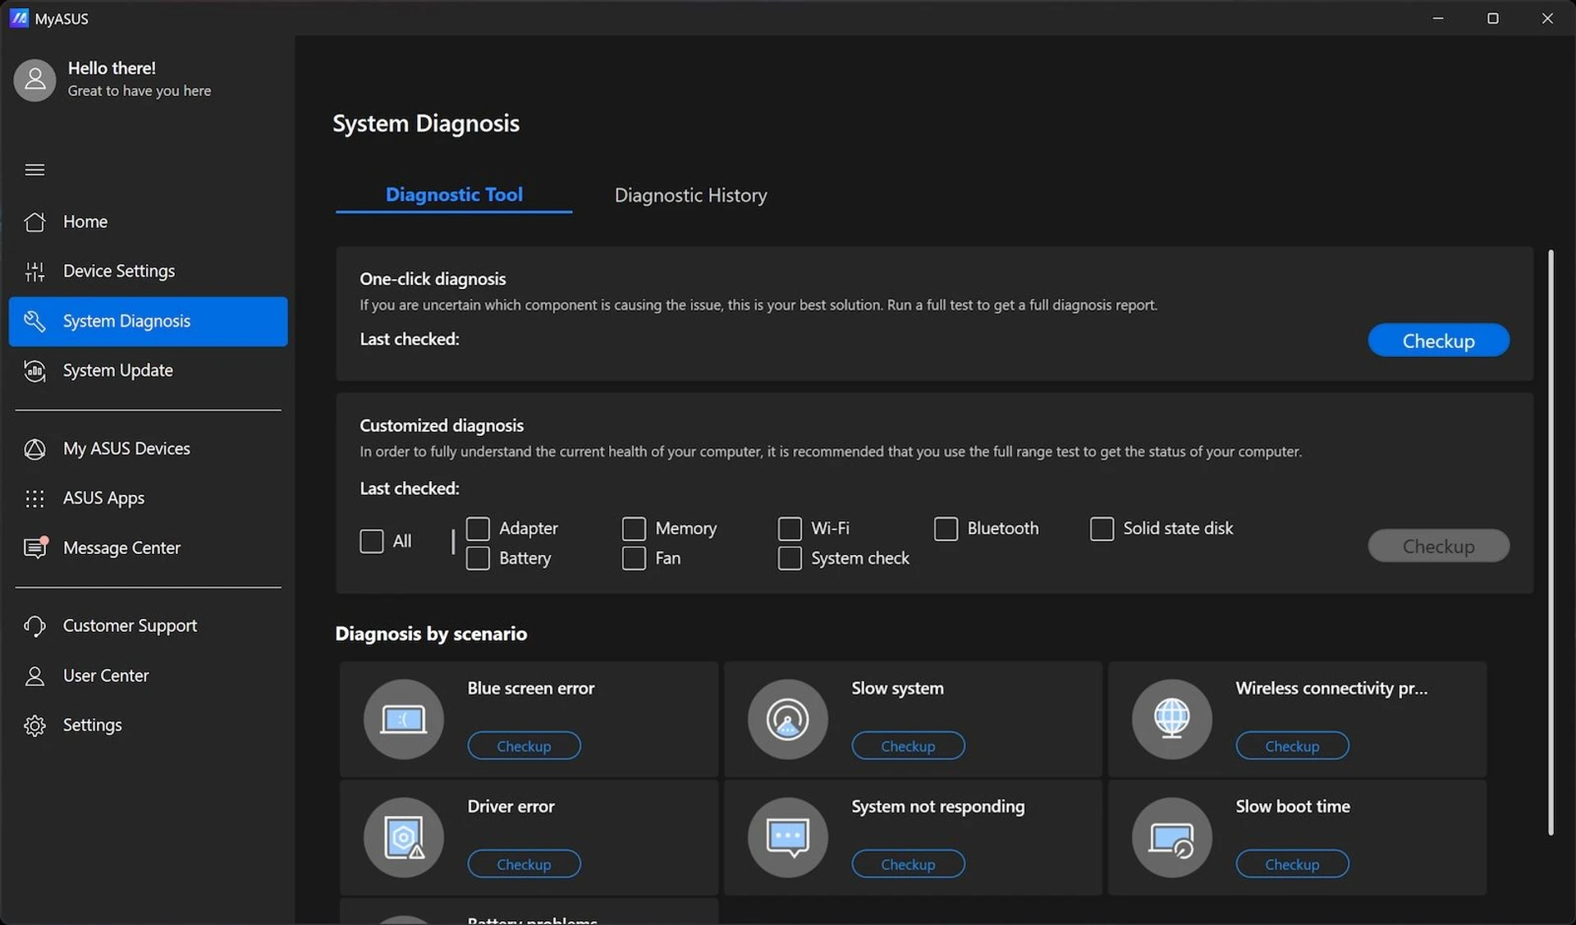The width and height of the screenshot is (1576, 925).
Task: Start System not responding Checkup
Action: [x=908, y=864]
